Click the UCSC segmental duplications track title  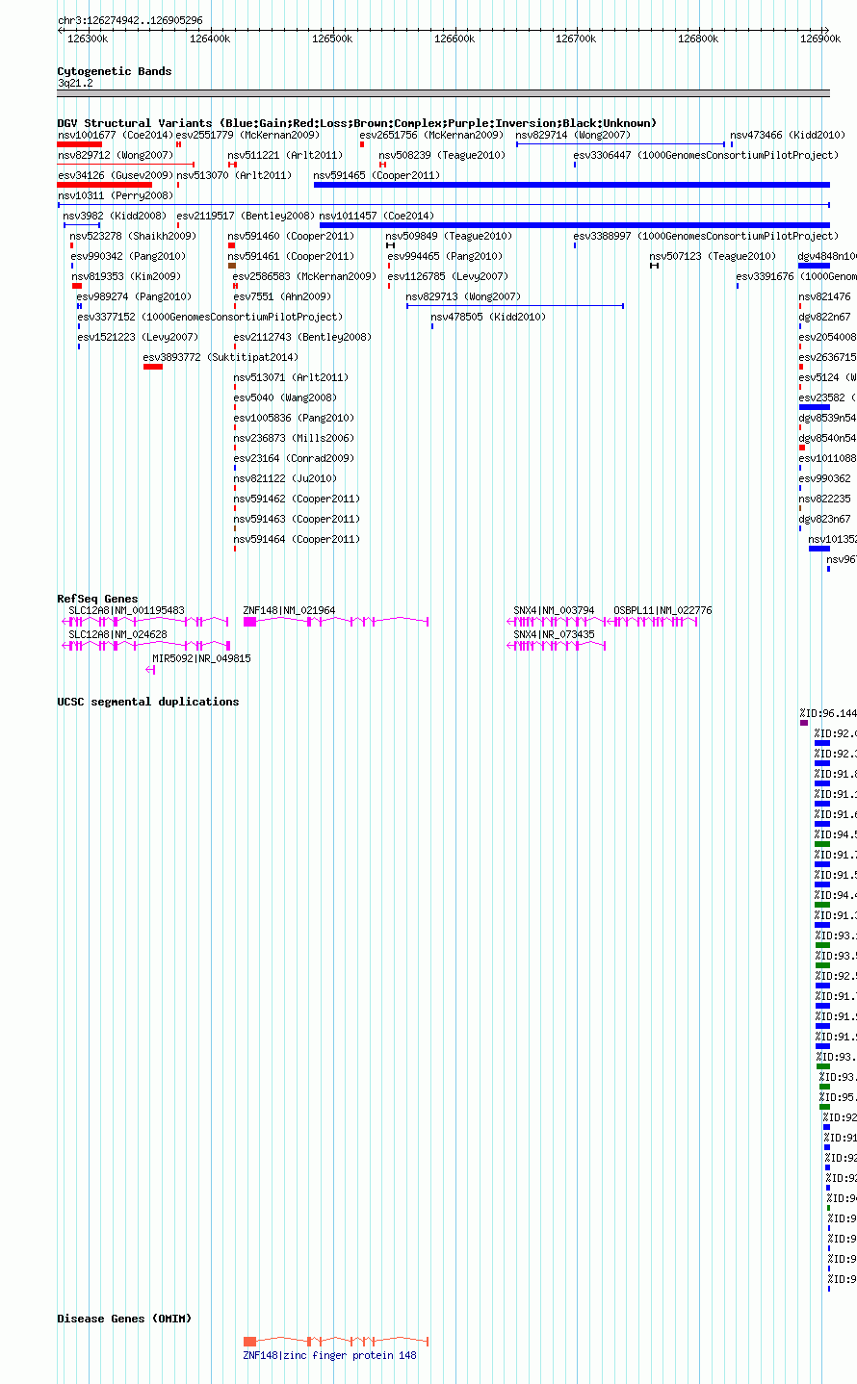147,702
